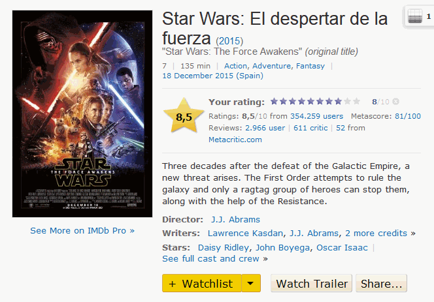
Task: Open the Share... menu
Action: pyautogui.click(x=382, y=284)
